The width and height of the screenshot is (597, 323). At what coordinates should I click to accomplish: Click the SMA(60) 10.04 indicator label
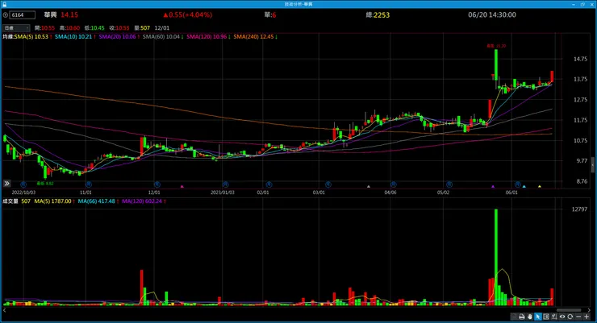161,37
